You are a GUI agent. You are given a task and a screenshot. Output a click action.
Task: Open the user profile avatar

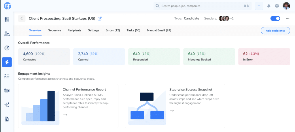[x=286, y=6]
